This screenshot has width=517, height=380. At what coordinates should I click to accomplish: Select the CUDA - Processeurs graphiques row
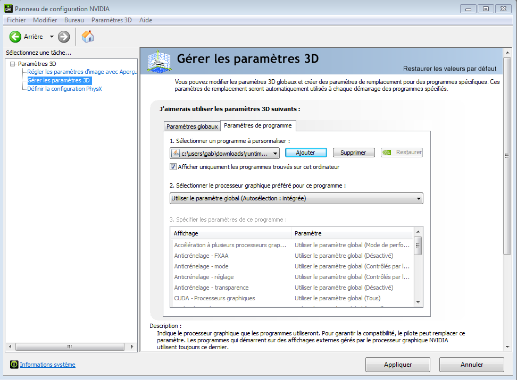(x=292, y=298)
